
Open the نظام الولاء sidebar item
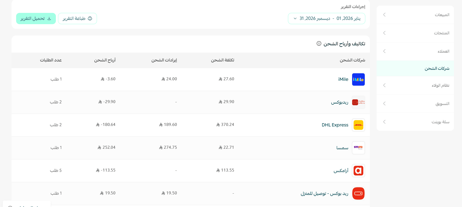click(x=415, y=85)
